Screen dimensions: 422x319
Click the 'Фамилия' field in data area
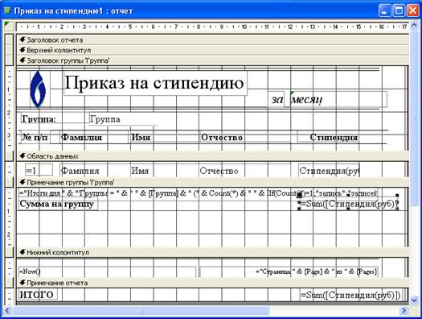(x=95, y=171)
